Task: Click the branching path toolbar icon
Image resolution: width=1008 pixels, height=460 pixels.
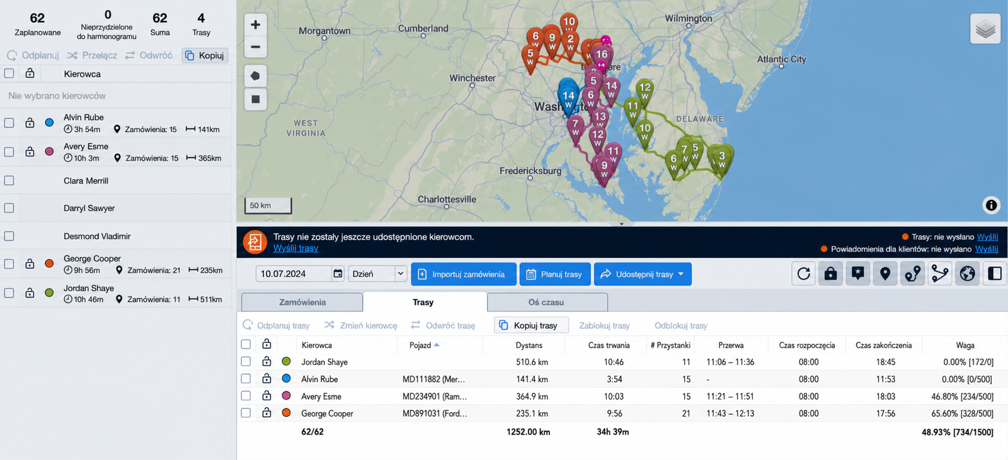Action: tap(940, 274)
